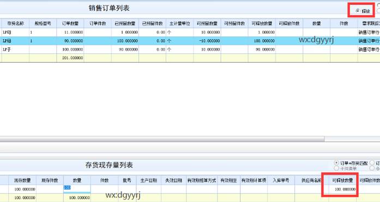Image resolution: width=380 pixels, height=202 pixels.
Task: Click order quantity cell 100.000000 in LF子 row
Action: [x=70, y=50]
